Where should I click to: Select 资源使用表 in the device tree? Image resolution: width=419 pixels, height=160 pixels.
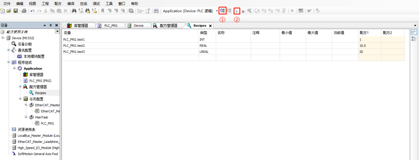(x=26, y=129)
